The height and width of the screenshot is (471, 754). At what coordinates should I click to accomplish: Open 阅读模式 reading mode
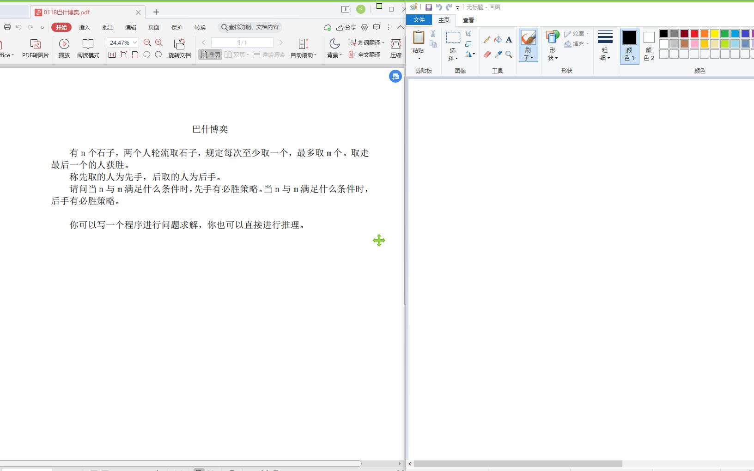88,48
